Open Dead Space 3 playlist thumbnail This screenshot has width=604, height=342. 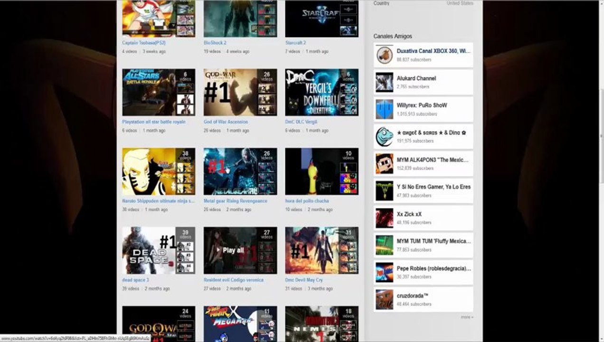pos(159,250)
